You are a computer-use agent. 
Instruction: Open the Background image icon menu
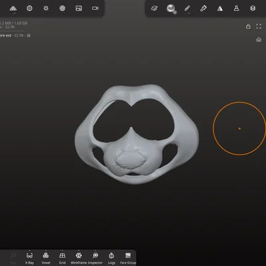78,9
